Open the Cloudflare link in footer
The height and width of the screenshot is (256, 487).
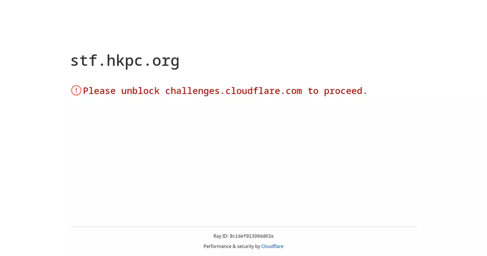(x=272, y=246)
